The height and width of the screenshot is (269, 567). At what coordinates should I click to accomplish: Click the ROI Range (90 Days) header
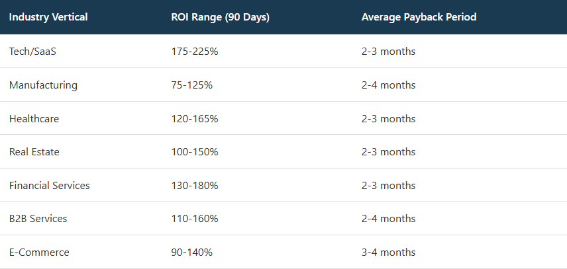click(x=220, y=17)
